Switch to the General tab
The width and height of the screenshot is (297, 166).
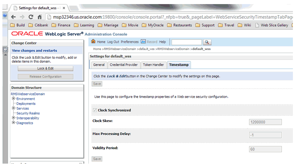click(99, 65)
